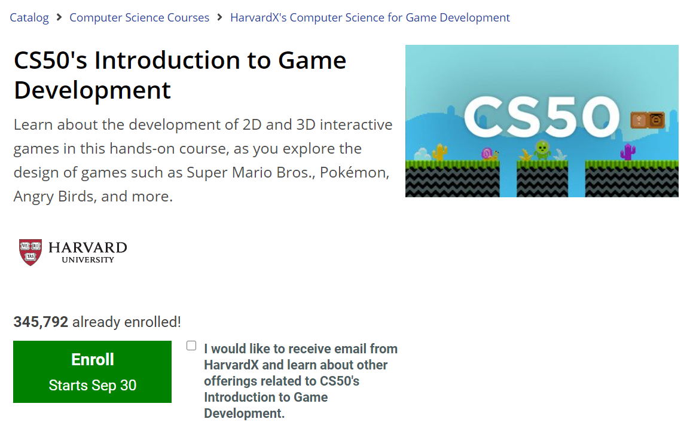
Task: Click the course description paragraph about 2D and 3D games
Action: pyautogui.click(x=203, y=161)
